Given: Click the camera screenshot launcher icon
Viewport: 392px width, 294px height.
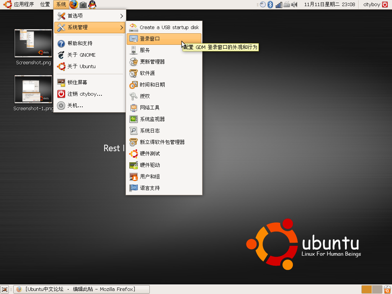Looking at the screenshot, I should [x=83, y=5].
